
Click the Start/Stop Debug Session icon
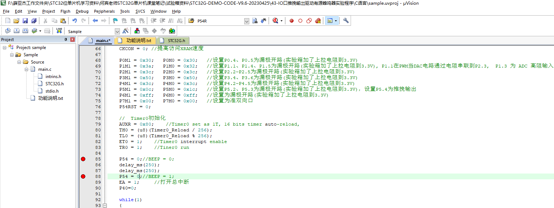pos(275,21)
